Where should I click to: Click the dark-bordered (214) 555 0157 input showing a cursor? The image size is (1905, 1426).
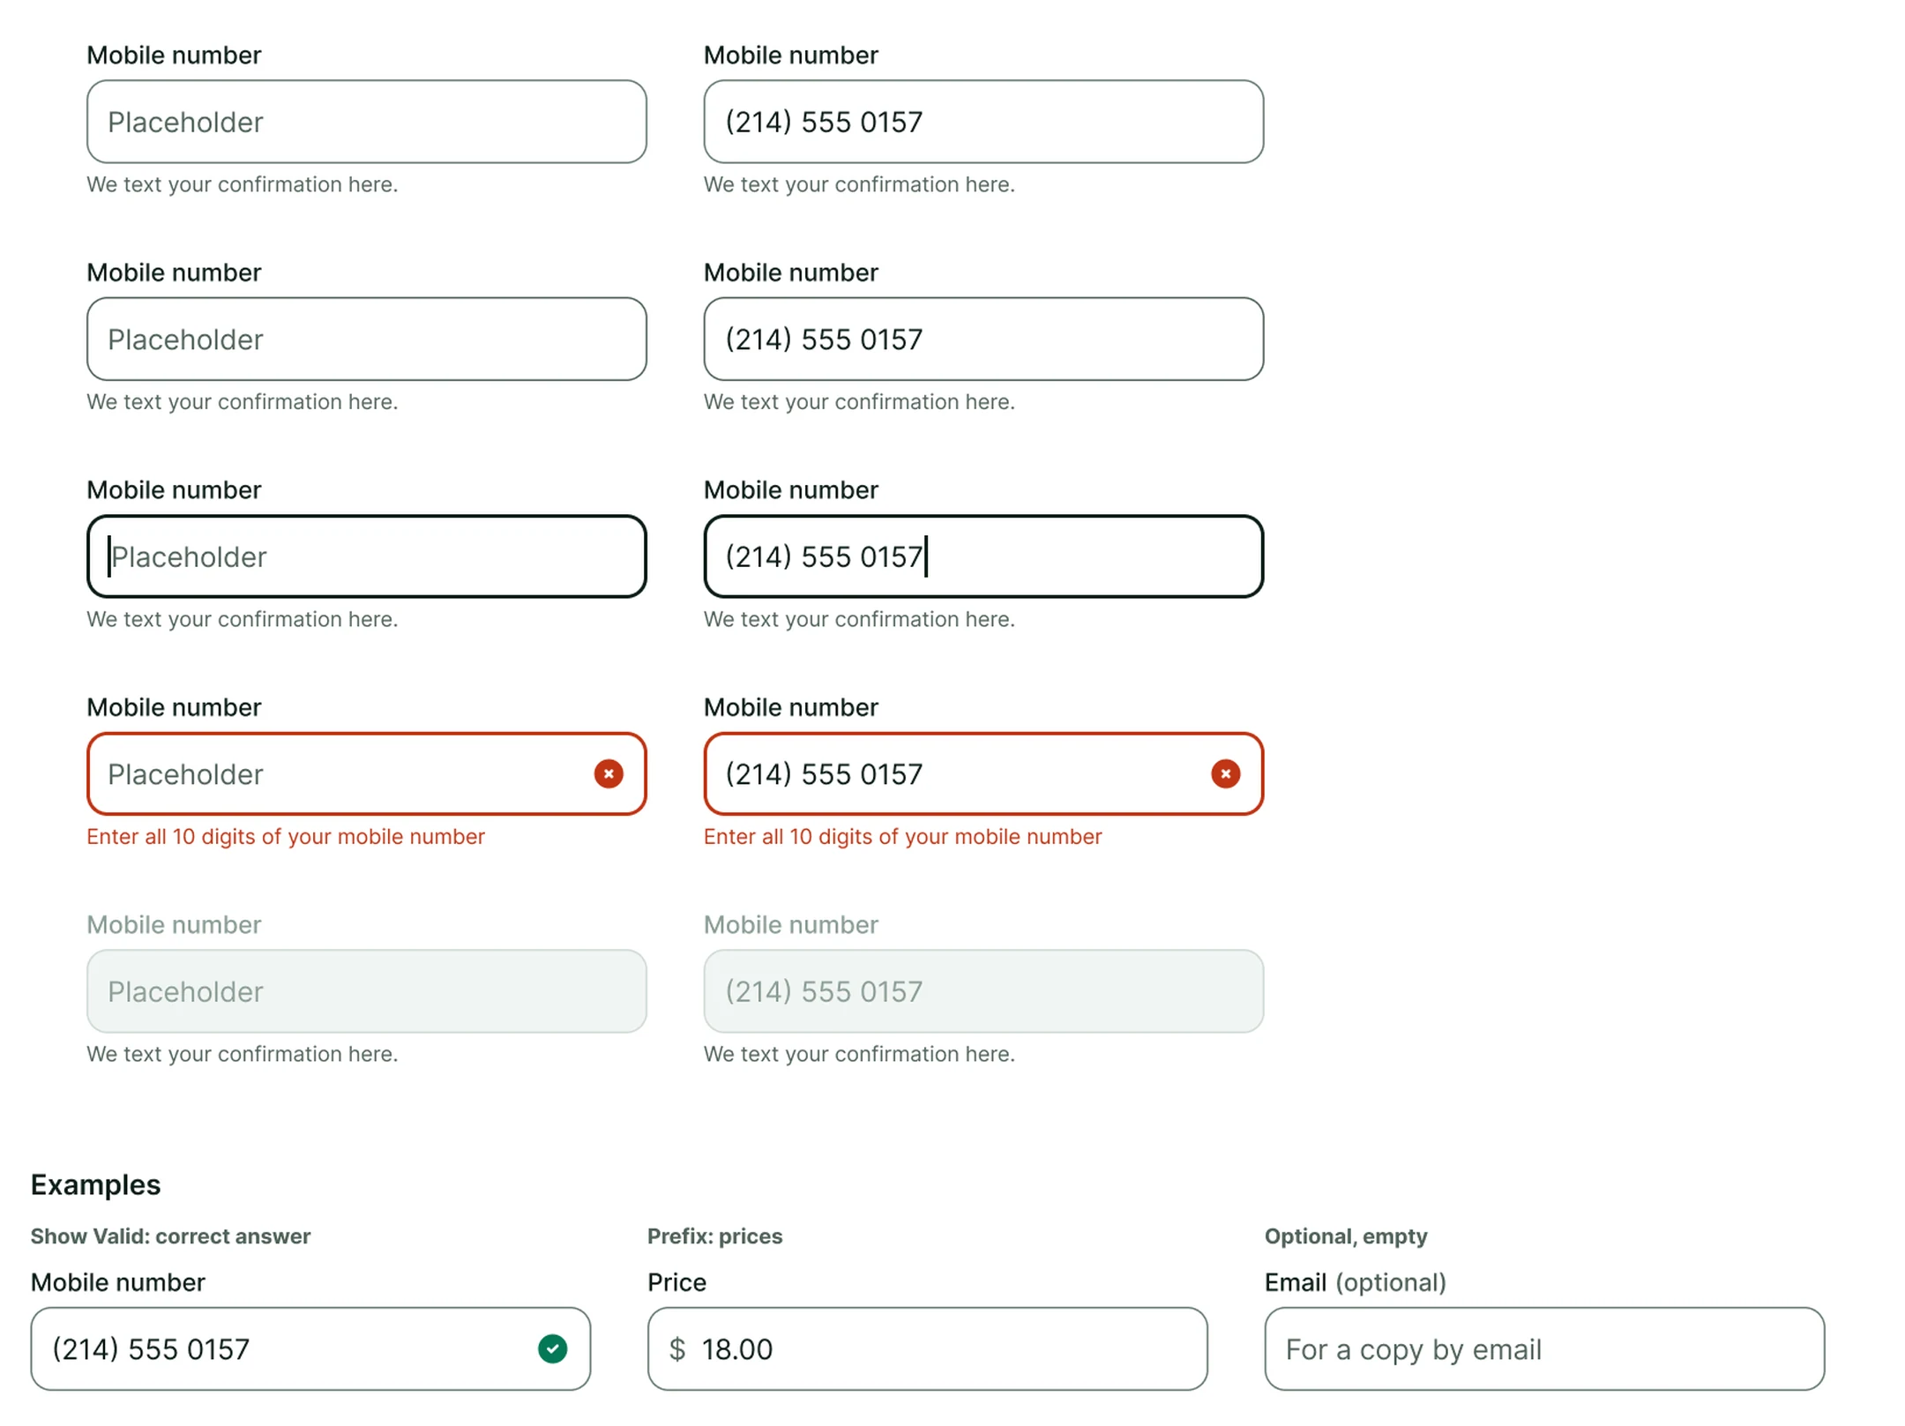point(982,556)
